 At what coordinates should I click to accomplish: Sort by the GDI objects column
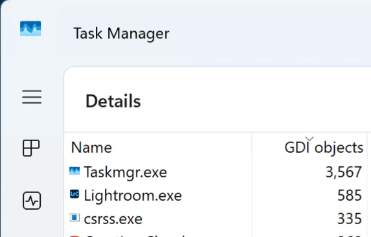324,148
